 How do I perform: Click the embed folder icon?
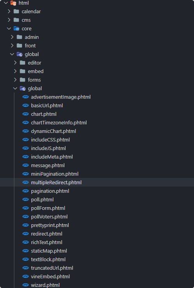pyautogui.click(x=23, y=71)
